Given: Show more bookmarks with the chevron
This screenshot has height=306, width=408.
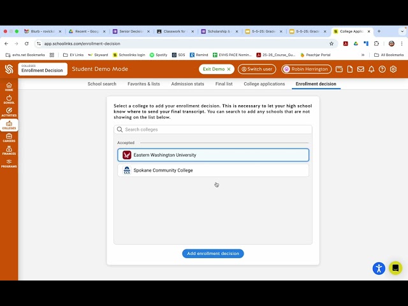Looking at the screenshot, I should 363,55.
